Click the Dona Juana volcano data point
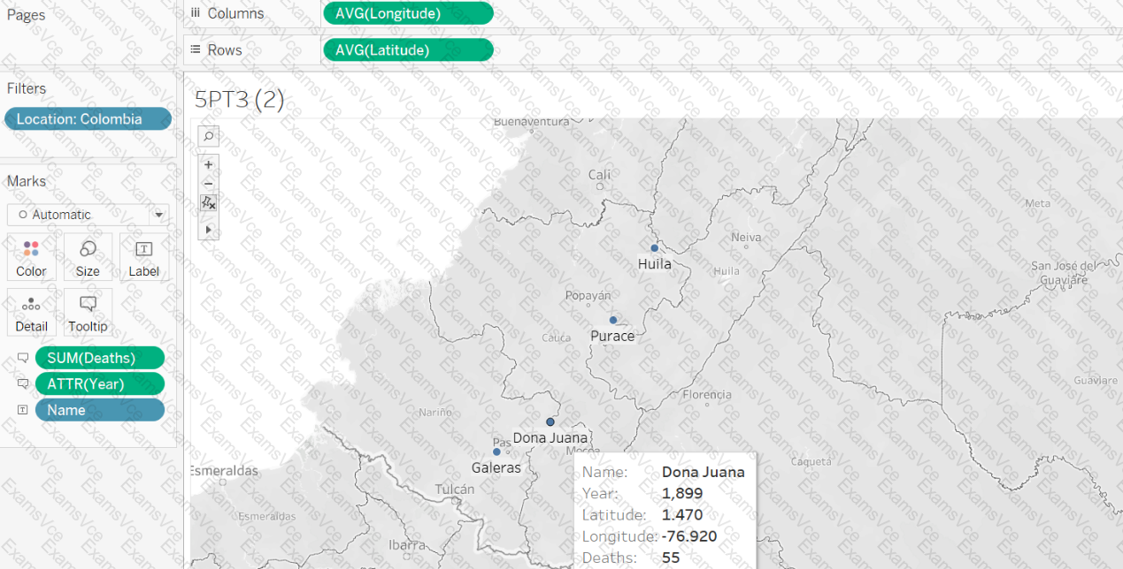The width and height of the screenshot is (1123, 569). [x=550, y=422]
